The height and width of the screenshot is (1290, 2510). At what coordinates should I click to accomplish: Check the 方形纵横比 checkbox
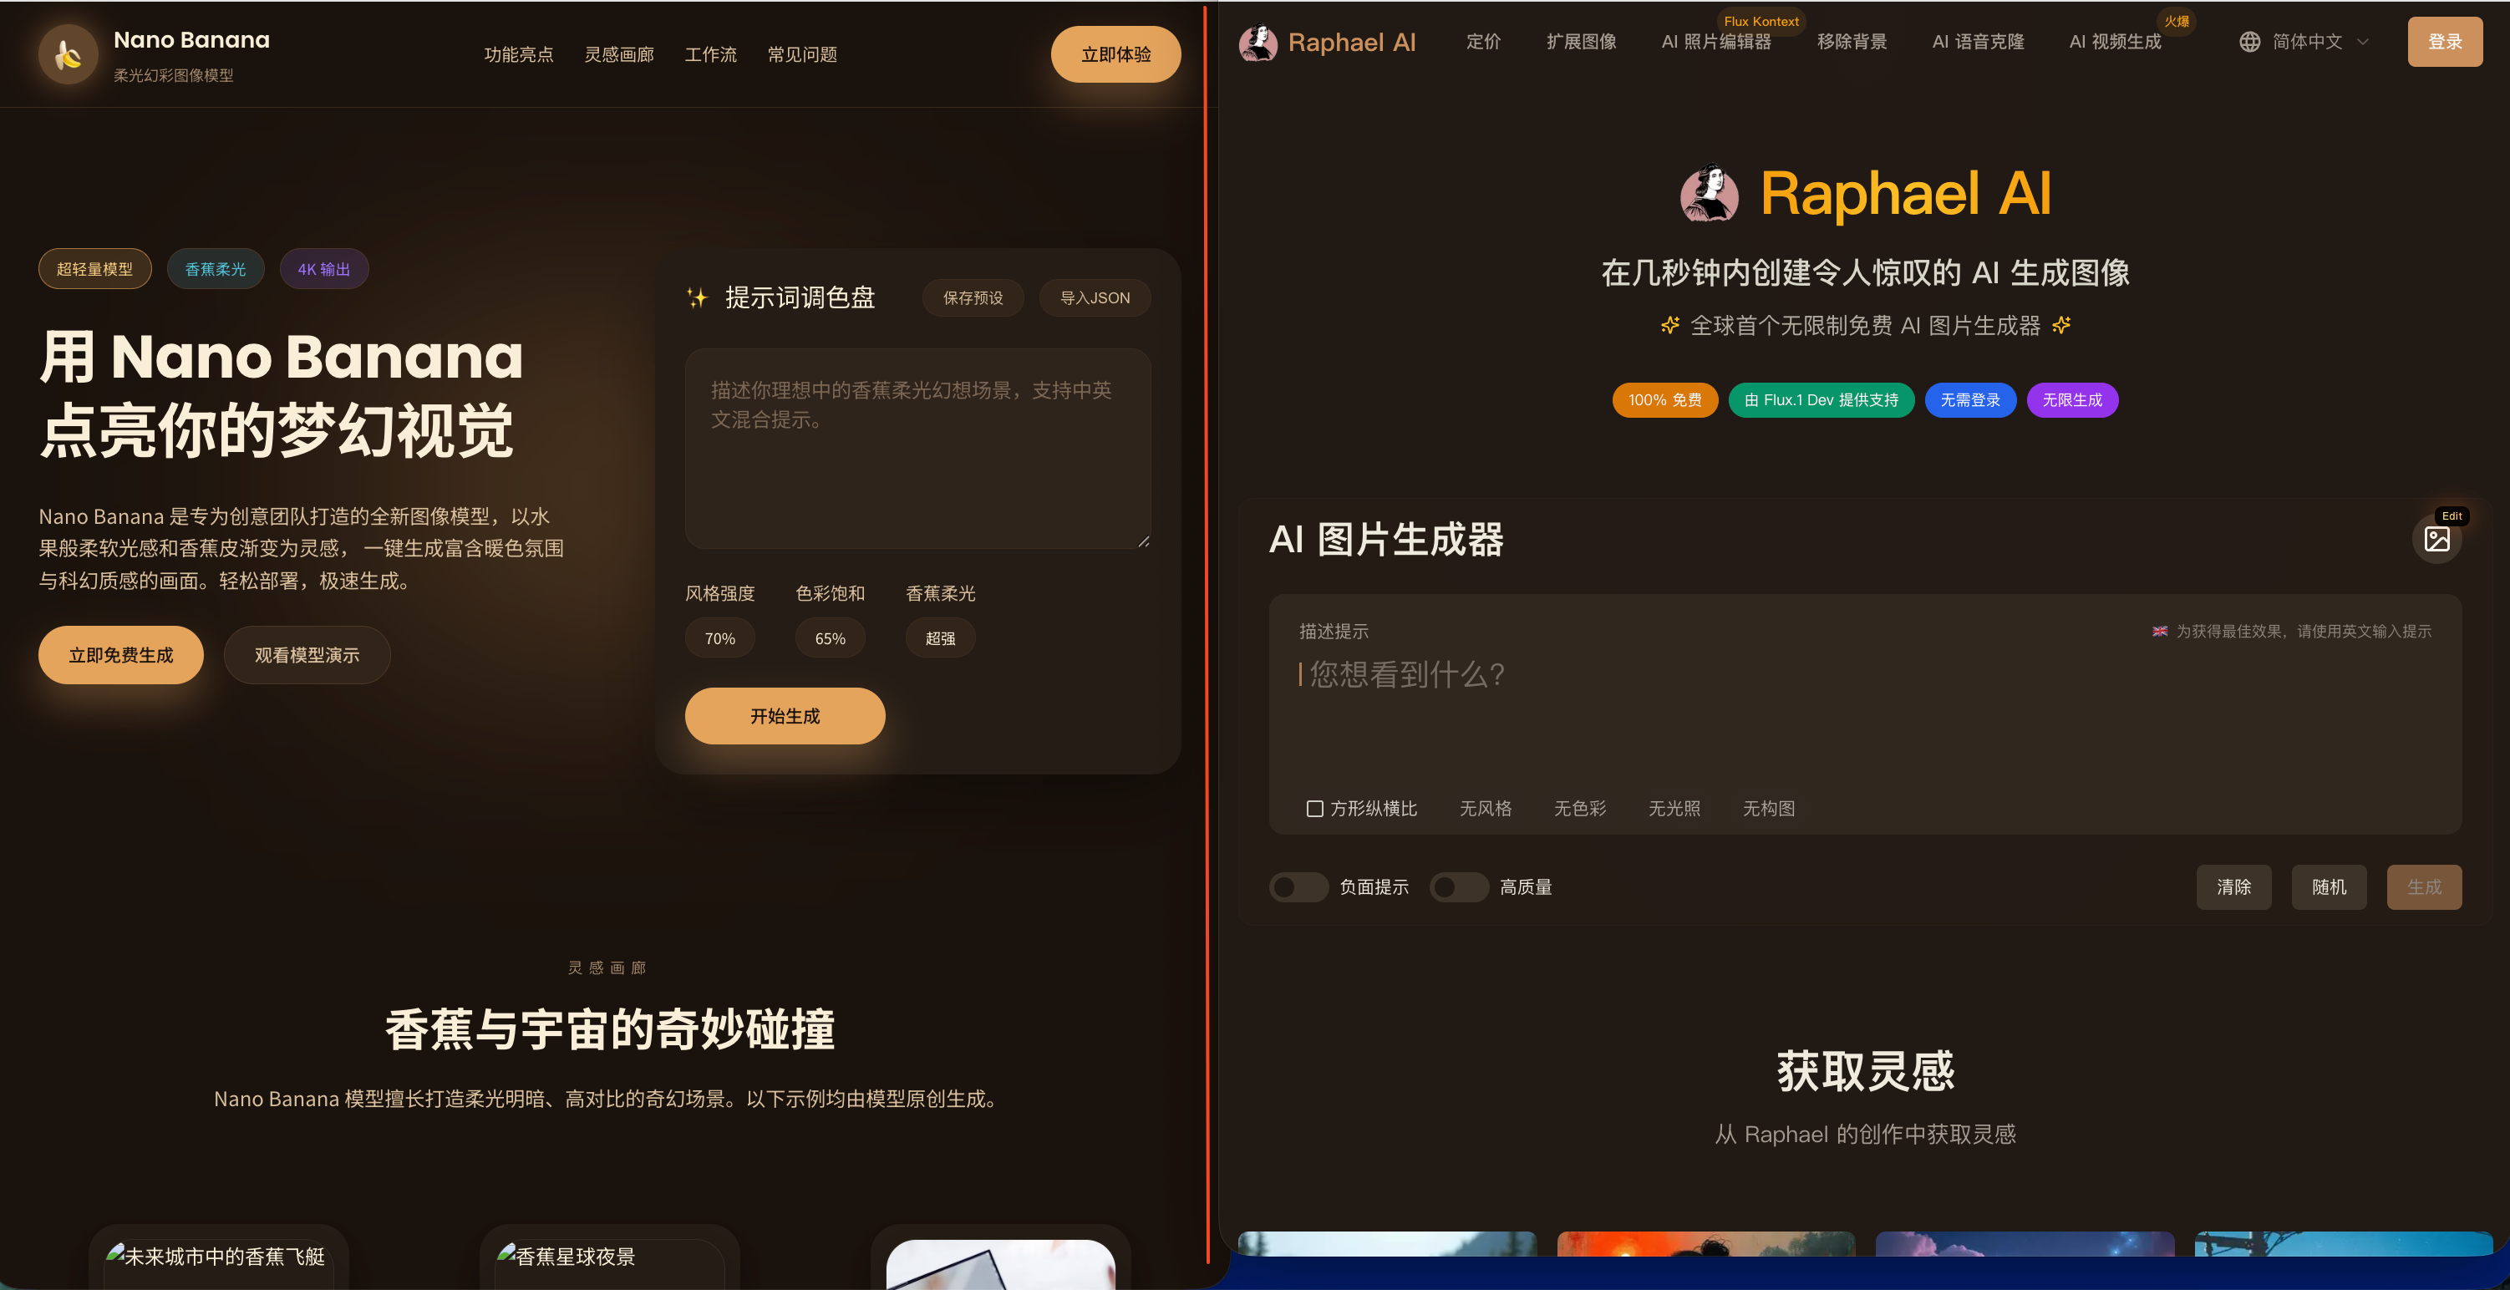[x=1314, y=809]
